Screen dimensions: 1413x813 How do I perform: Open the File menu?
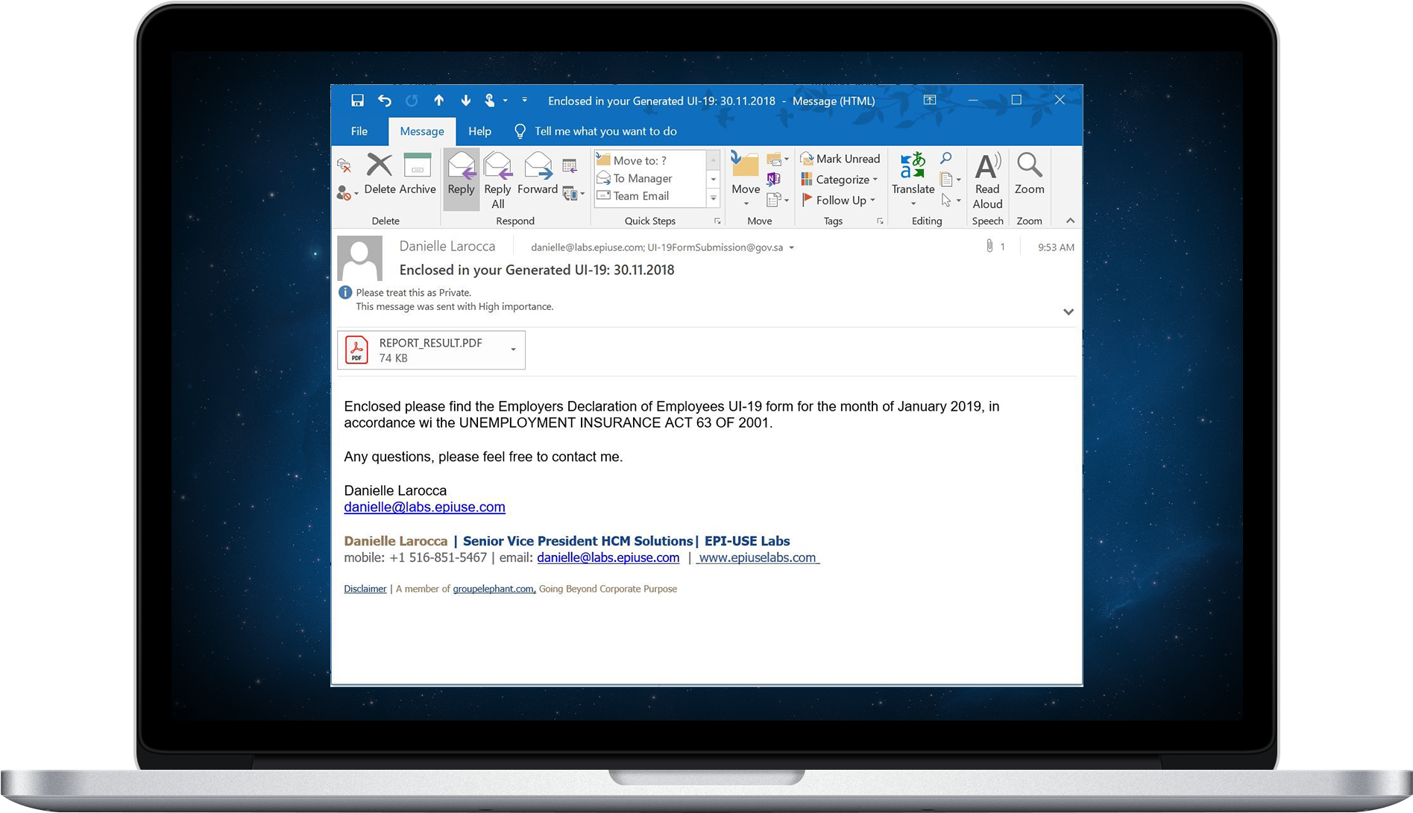click(x=359, y=130)
